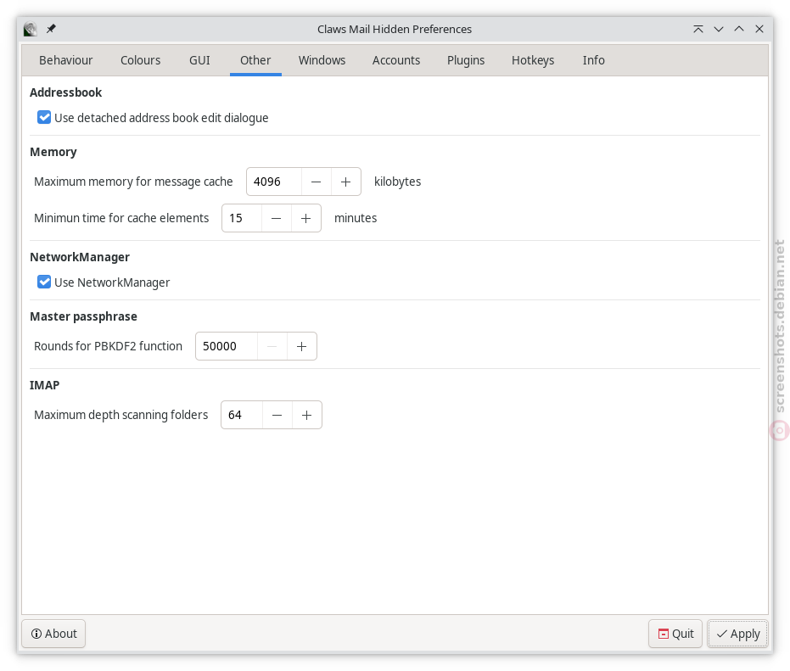Focus the message cache memory field
The width and height of the screenshot is (790, 671).
point(274,182)
